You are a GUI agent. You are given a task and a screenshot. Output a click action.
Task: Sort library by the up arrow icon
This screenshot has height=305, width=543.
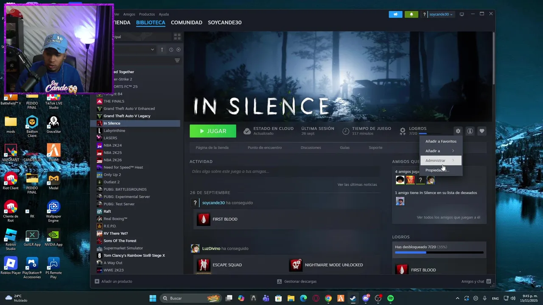tap(162, 50)
